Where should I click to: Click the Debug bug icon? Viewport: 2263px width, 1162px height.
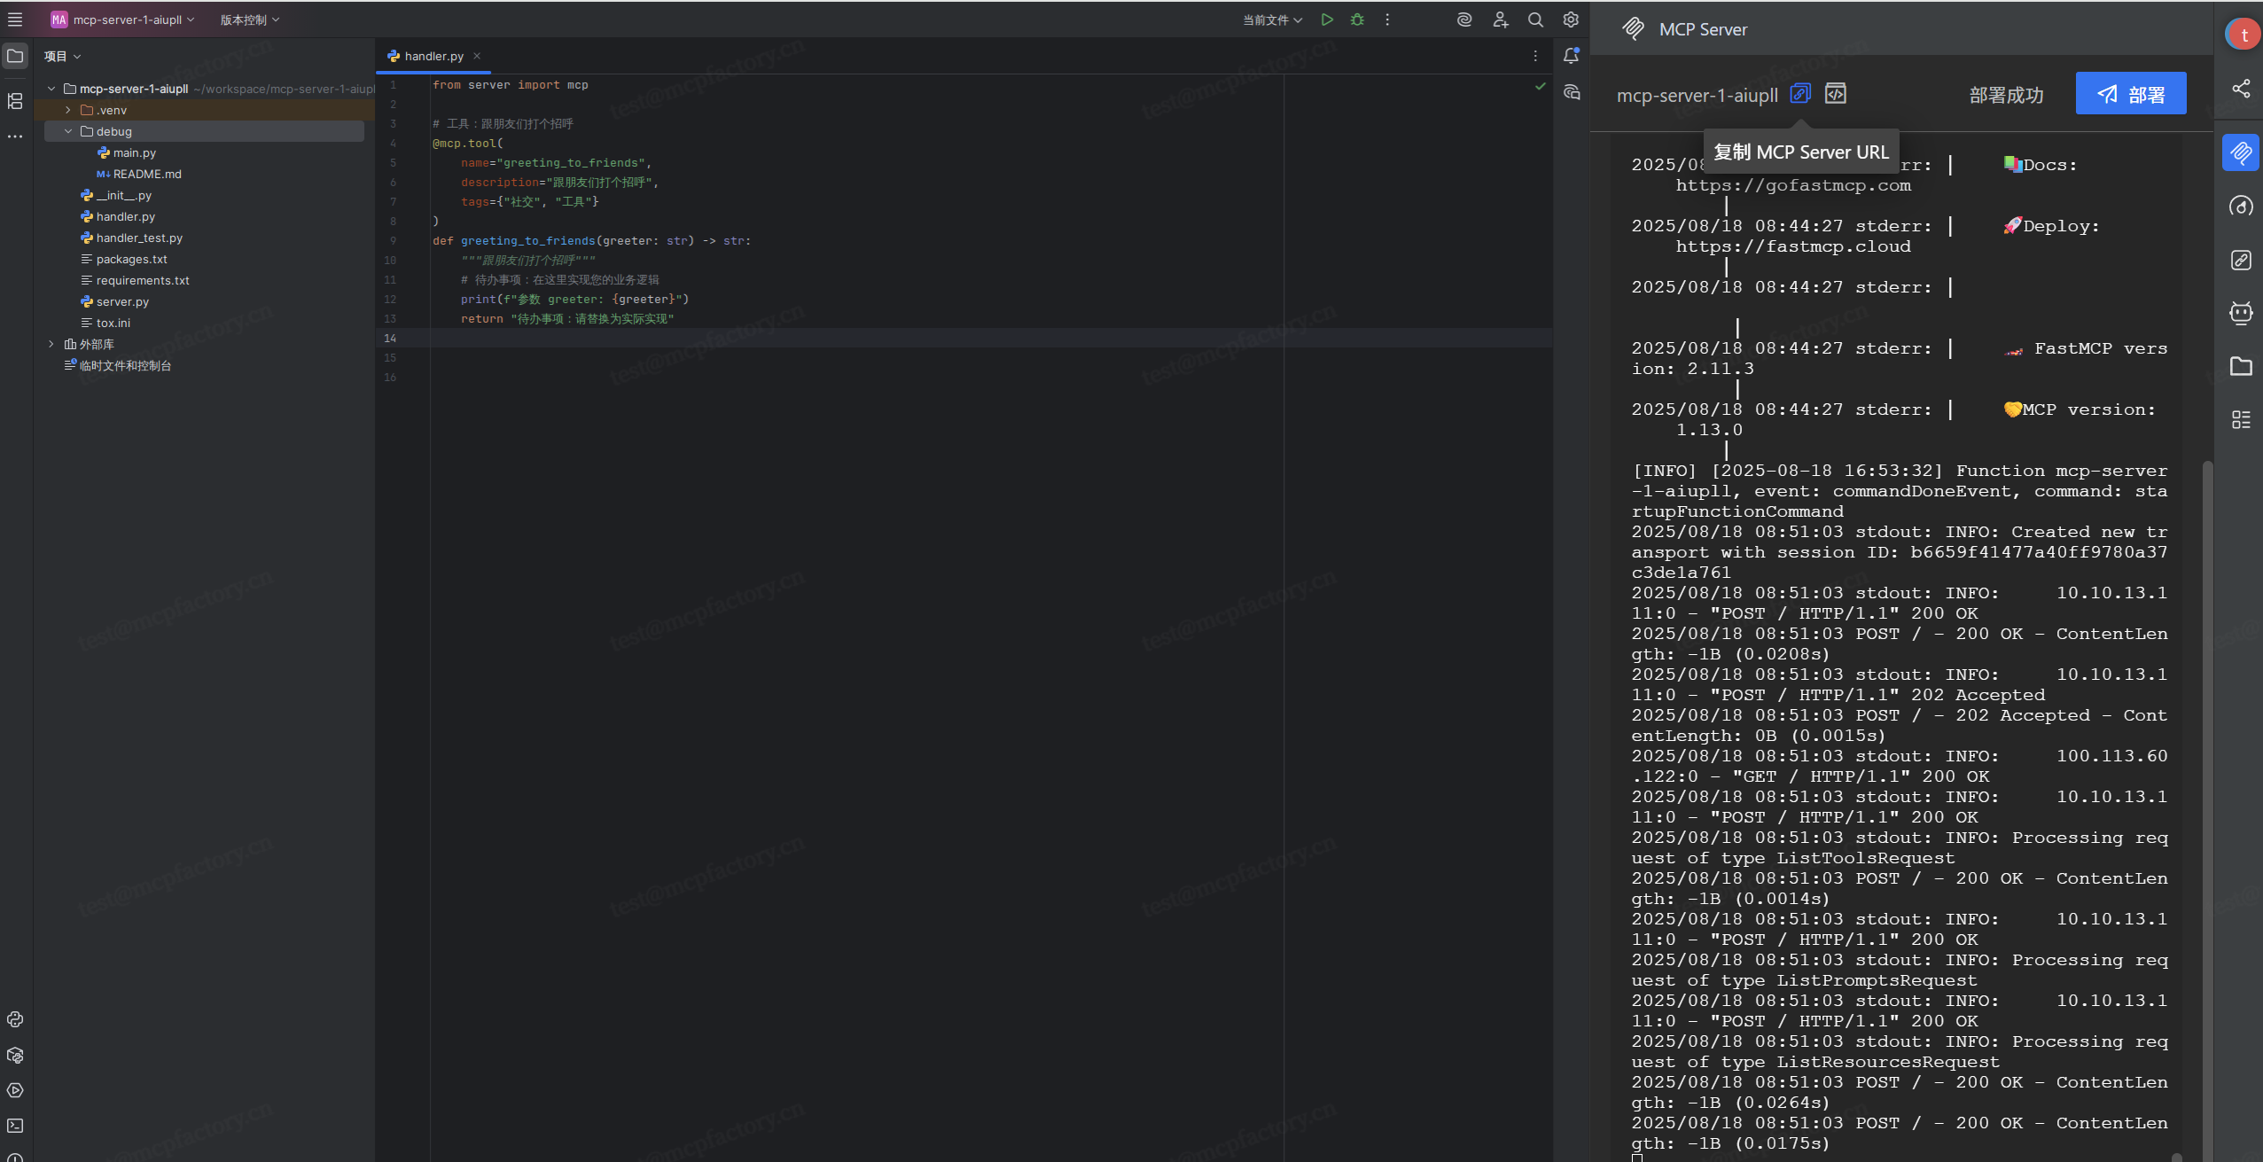click(1357, 19)
